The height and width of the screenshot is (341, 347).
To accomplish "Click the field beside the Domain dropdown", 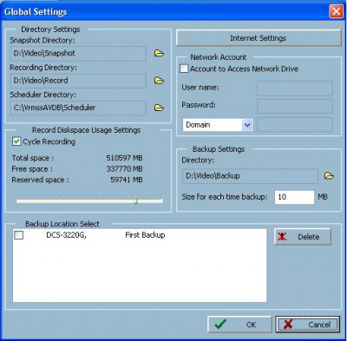I will tap(295, 125).
